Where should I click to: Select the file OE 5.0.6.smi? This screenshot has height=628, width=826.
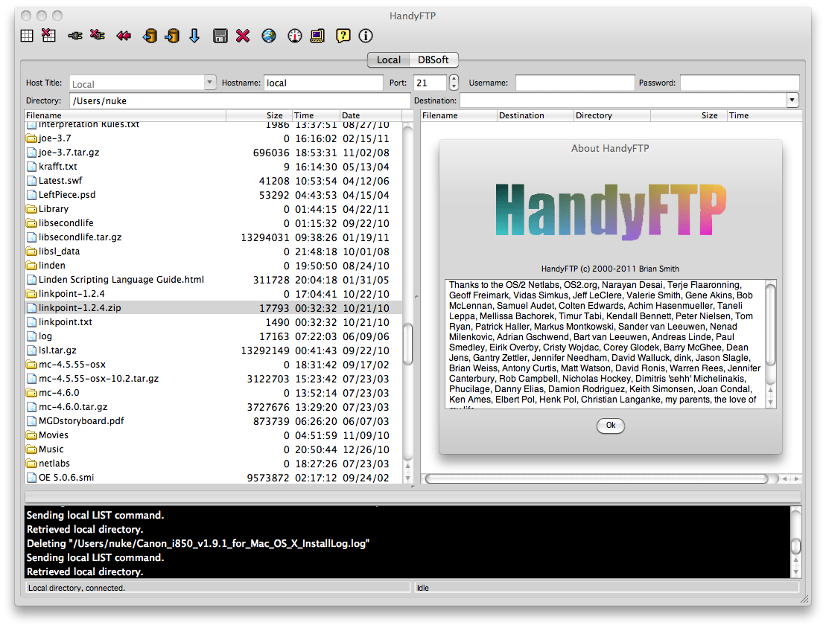[x=66, y=478]
